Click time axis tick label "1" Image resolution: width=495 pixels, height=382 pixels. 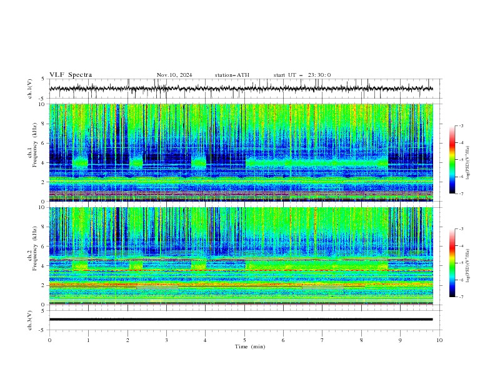88,340
